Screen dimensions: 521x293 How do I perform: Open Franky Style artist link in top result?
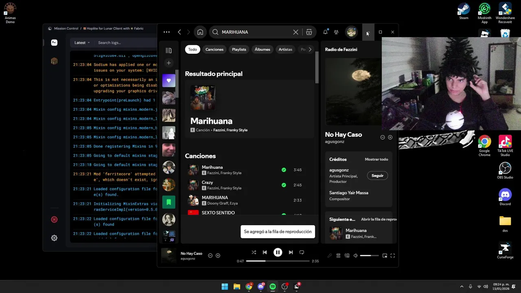pyautogui.click(x=237, y=130)
